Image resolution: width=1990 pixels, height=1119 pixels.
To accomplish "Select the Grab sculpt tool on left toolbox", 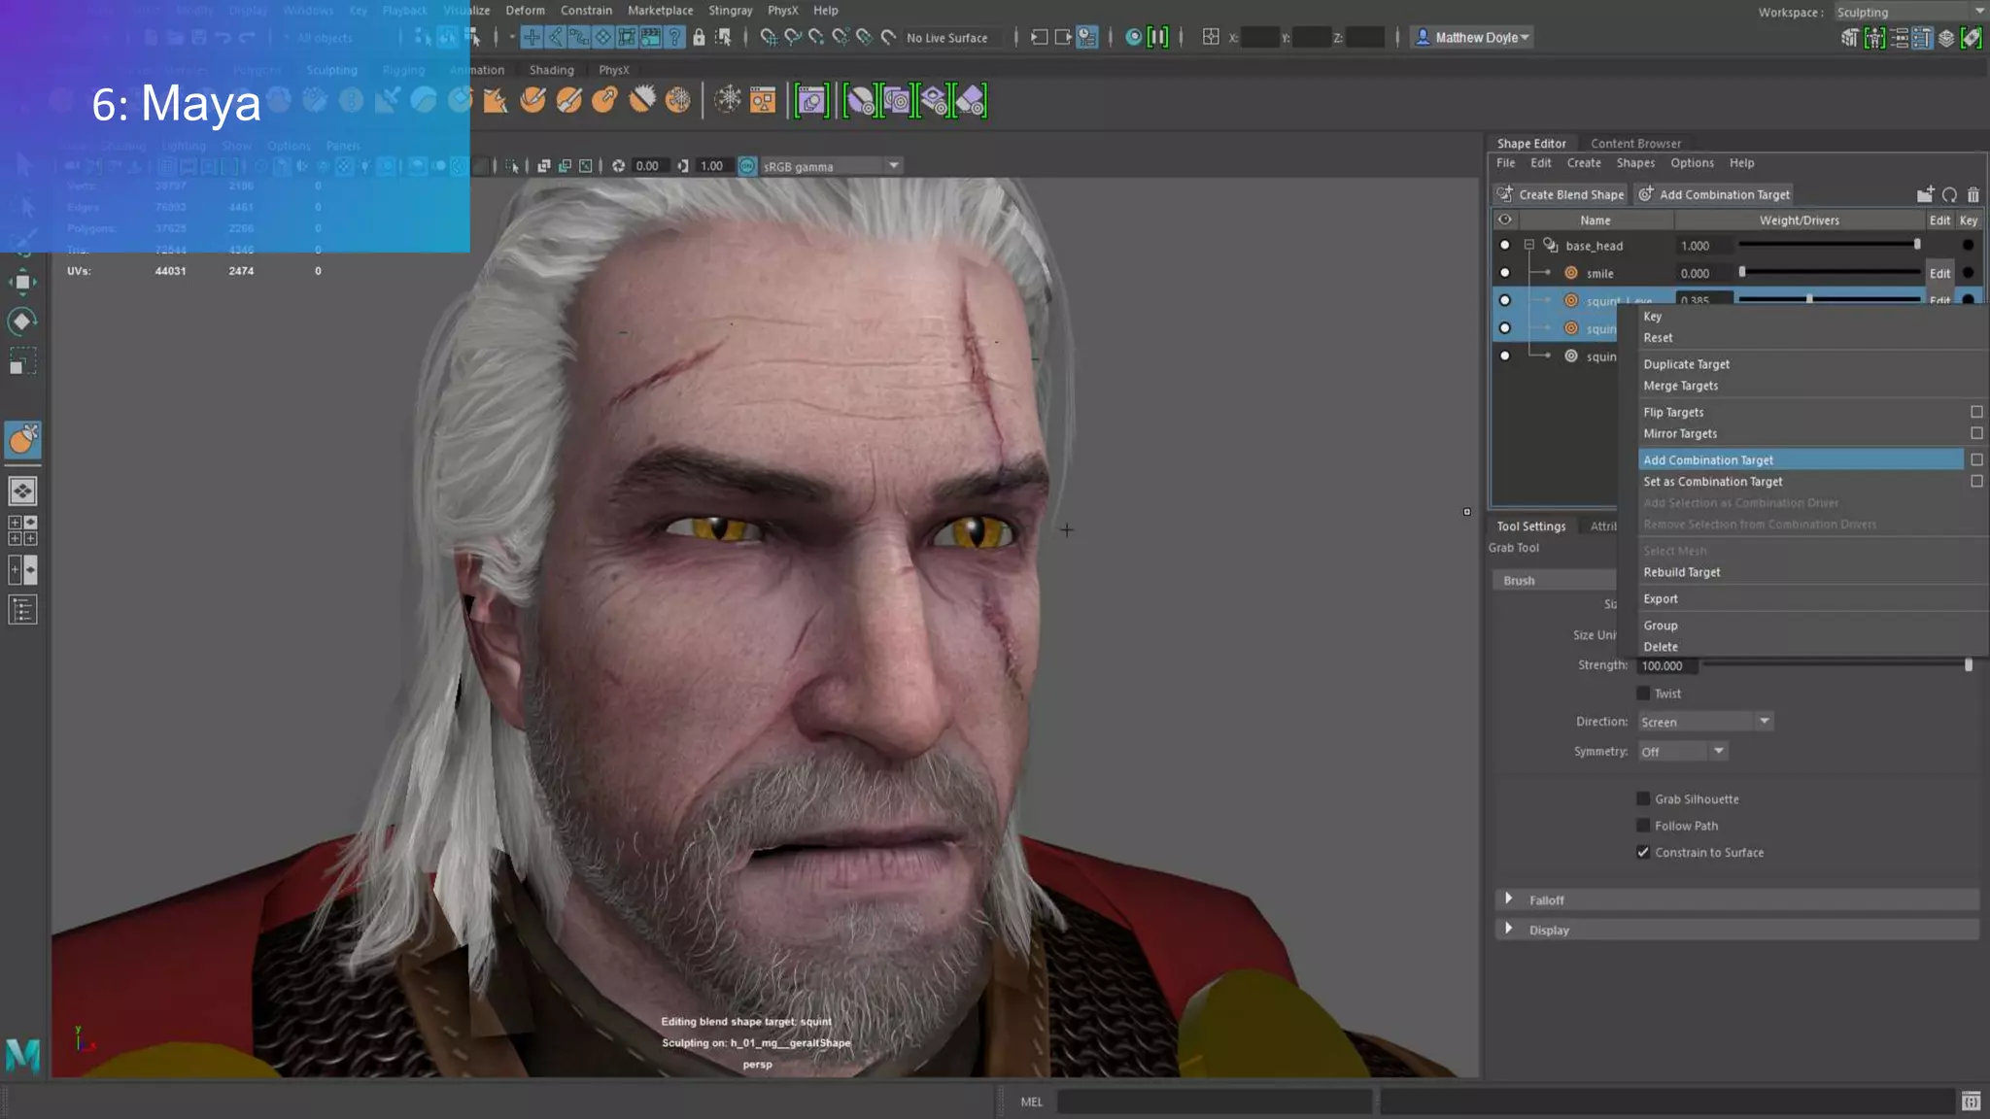I will 23,440.
